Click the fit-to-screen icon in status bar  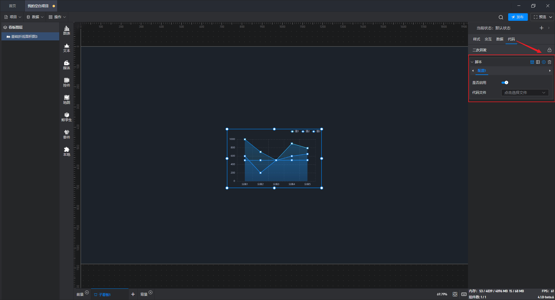(455, 294)
